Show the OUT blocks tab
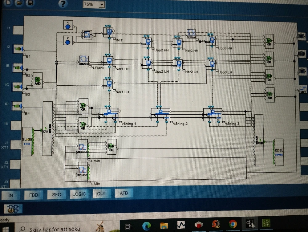Viewport: 308px width, 232px height. [102, 193]
